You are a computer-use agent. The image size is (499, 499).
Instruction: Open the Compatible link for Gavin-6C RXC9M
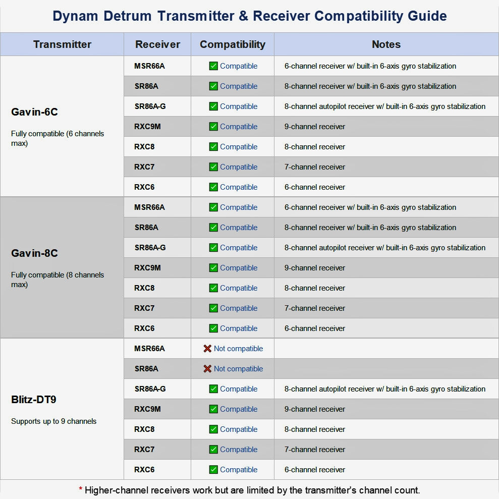click(x=238, y=127)
